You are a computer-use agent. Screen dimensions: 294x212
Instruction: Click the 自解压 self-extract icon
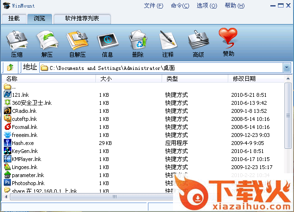[77, 41]
